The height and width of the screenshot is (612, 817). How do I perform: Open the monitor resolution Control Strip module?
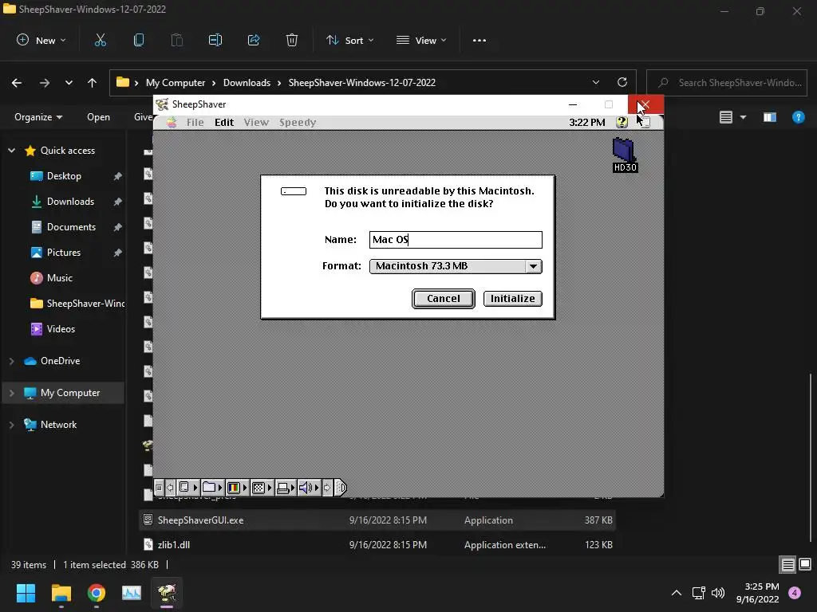pos(262,488)
